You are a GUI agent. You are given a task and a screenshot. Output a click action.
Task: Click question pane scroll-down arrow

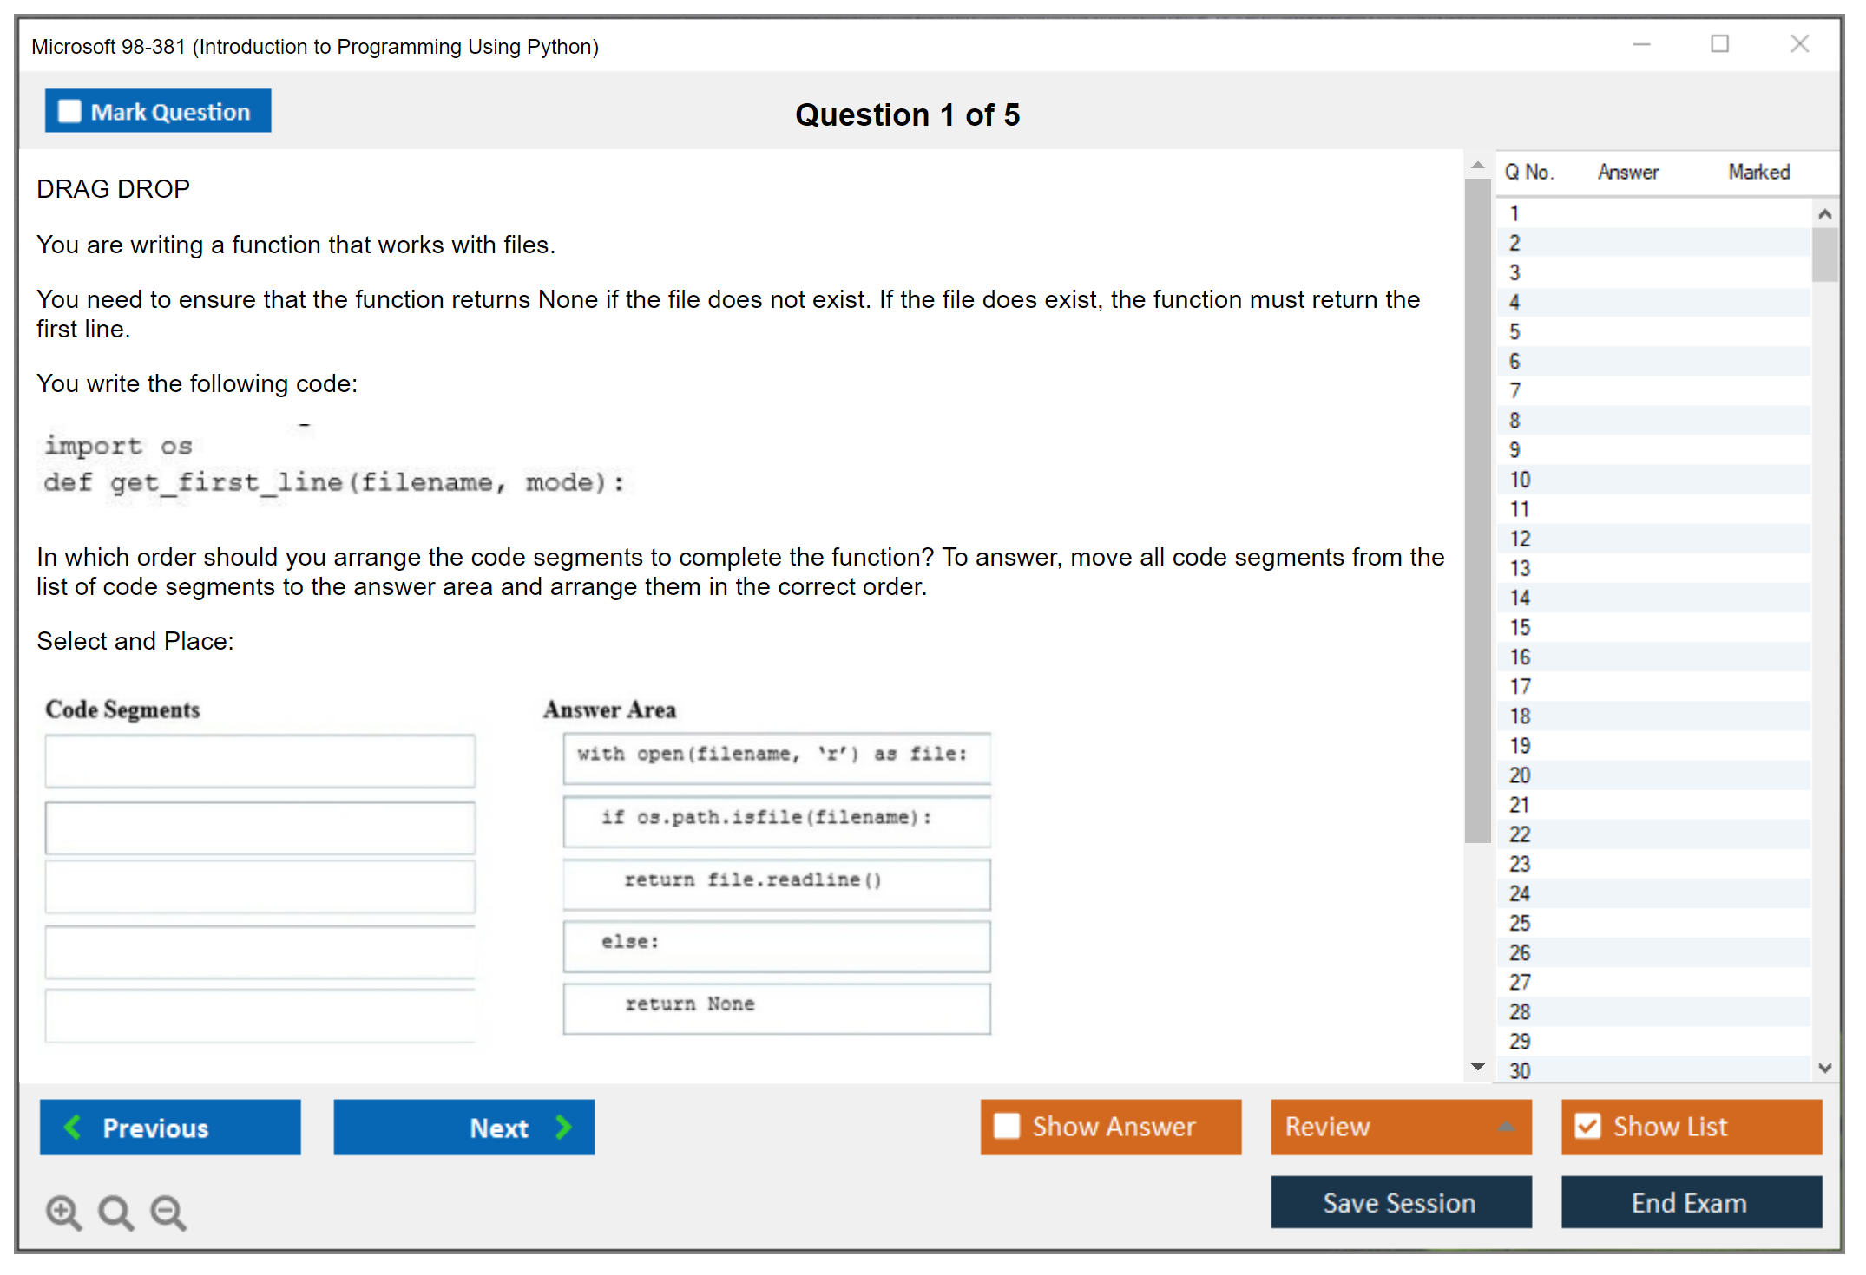pos(1477,1067)
